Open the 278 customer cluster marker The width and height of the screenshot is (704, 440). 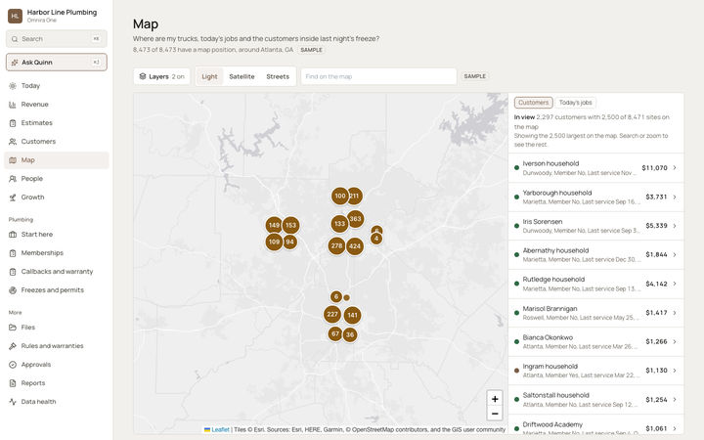(336, 245)
